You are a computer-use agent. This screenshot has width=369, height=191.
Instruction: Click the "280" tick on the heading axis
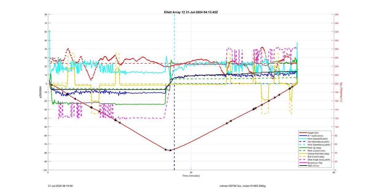337,49
